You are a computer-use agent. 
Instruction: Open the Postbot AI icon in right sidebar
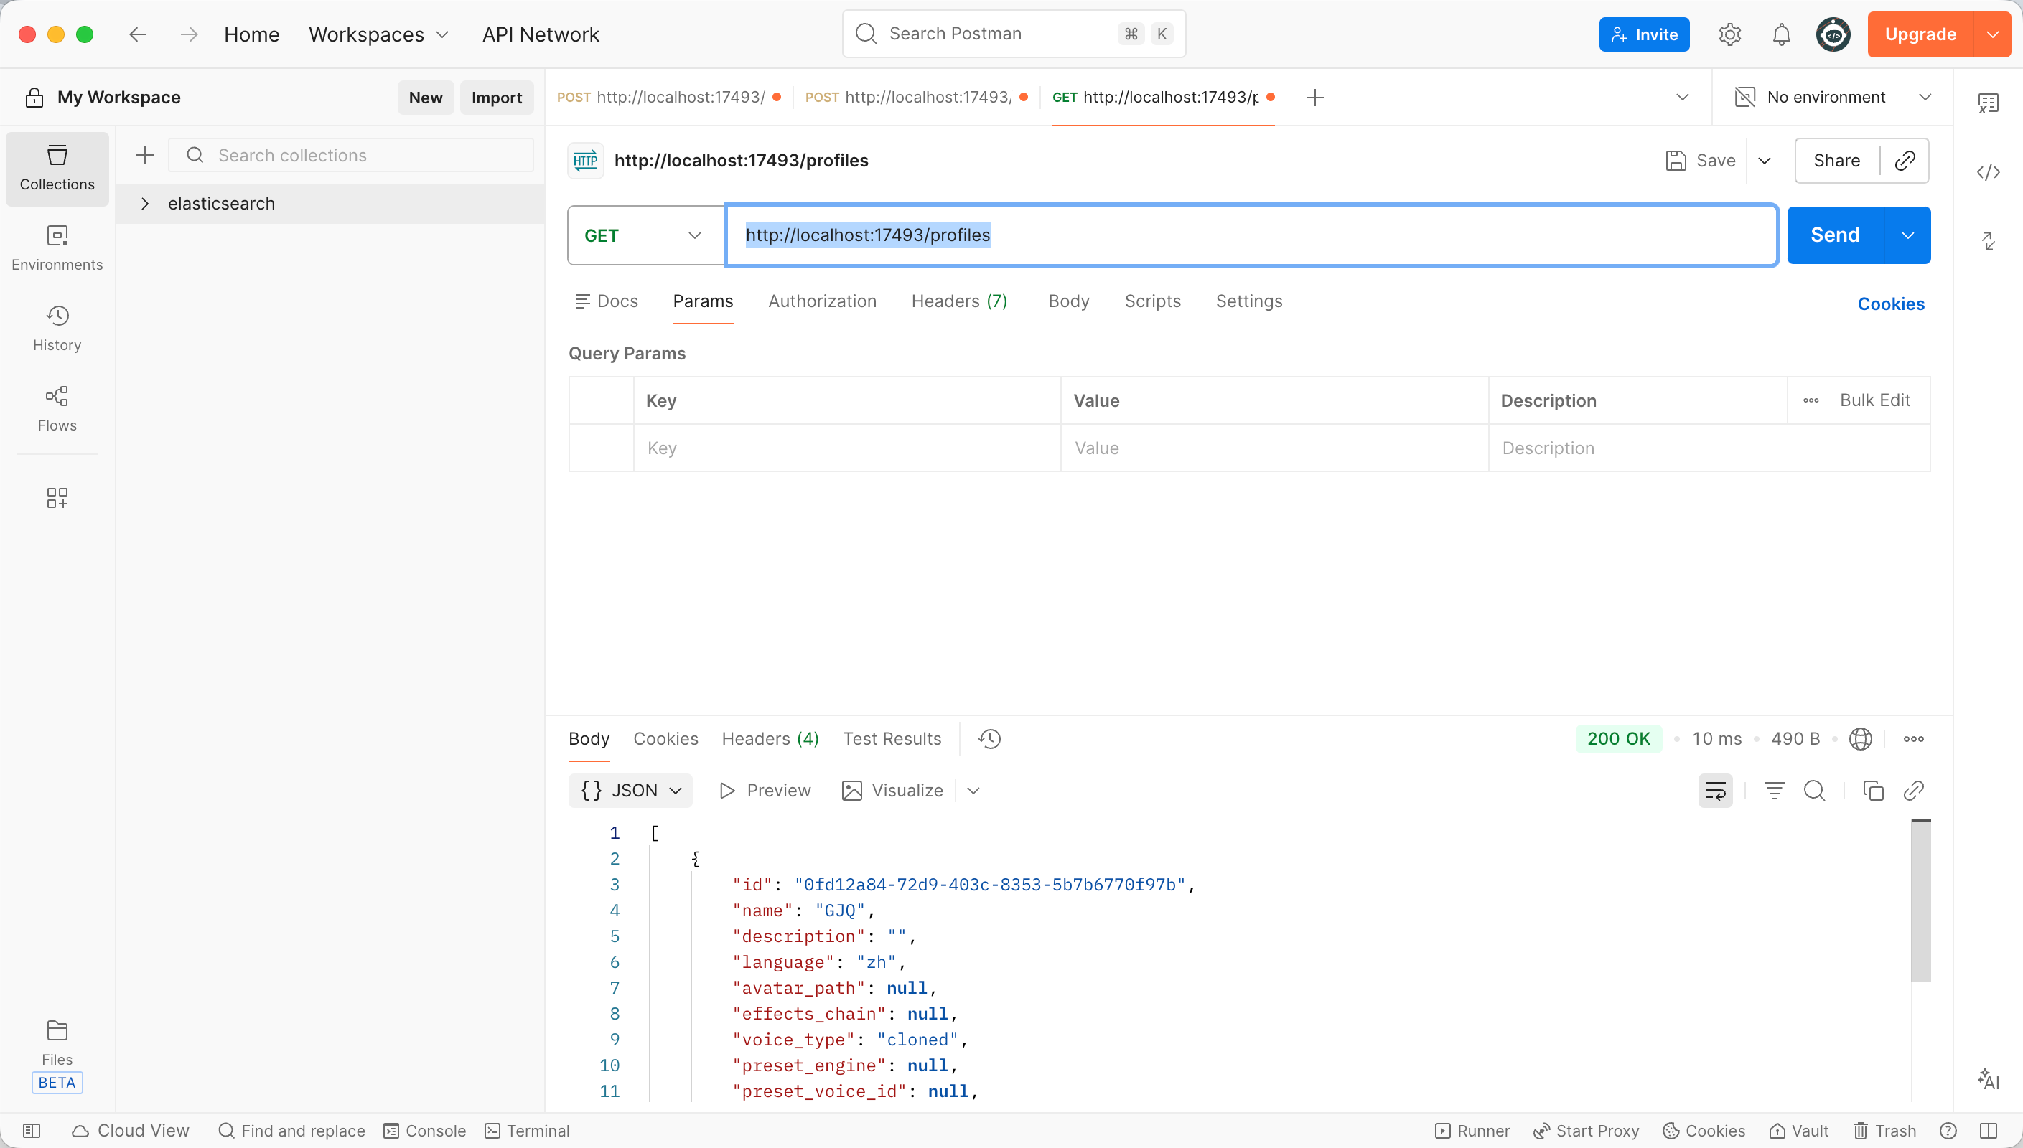click(1988, 1079)
